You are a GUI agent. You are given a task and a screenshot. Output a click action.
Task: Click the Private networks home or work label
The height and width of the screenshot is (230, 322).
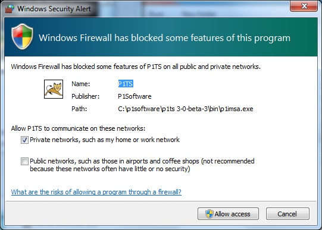click(x=105, y=140)
